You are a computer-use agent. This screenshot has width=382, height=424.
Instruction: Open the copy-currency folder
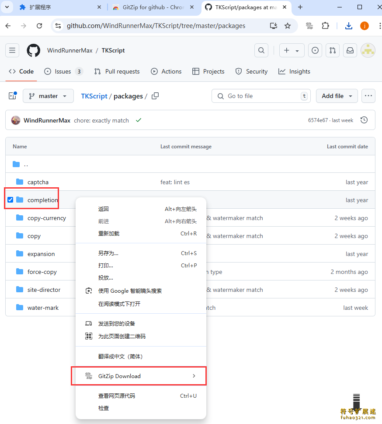pos(47,218)
